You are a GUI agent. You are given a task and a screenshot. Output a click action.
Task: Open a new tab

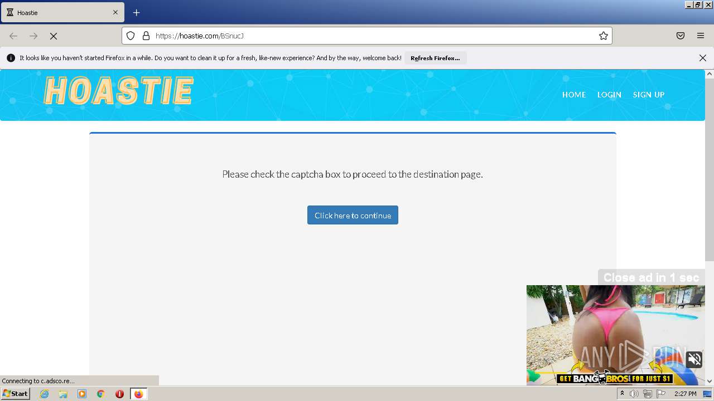pos(137,12)
